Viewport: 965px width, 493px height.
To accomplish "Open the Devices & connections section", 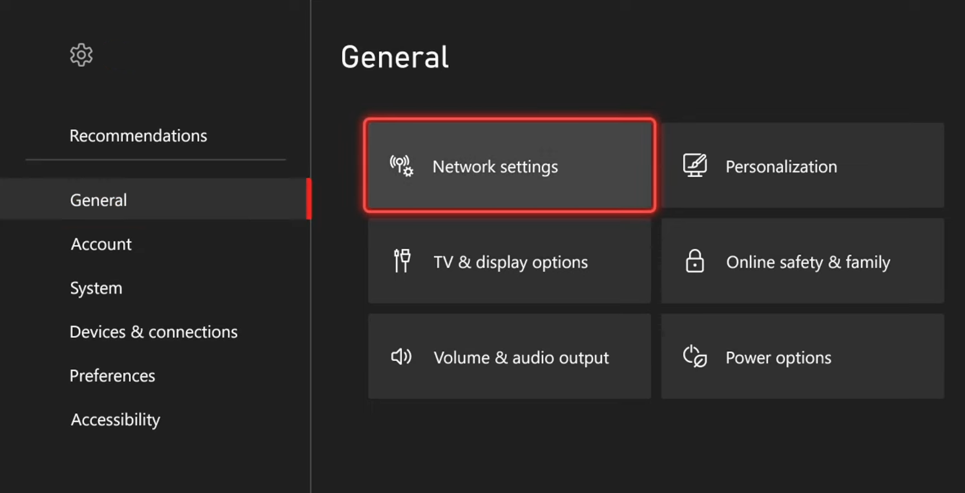I will 153,332.
